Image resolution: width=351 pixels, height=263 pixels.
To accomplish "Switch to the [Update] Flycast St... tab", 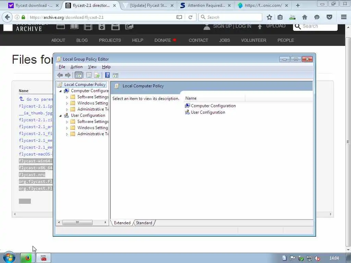I will pos(148,5).
